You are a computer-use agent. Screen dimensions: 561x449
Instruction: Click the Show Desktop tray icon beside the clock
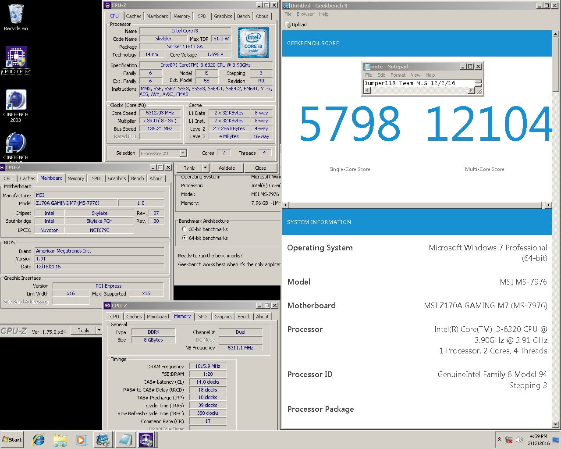pos(556,440)
